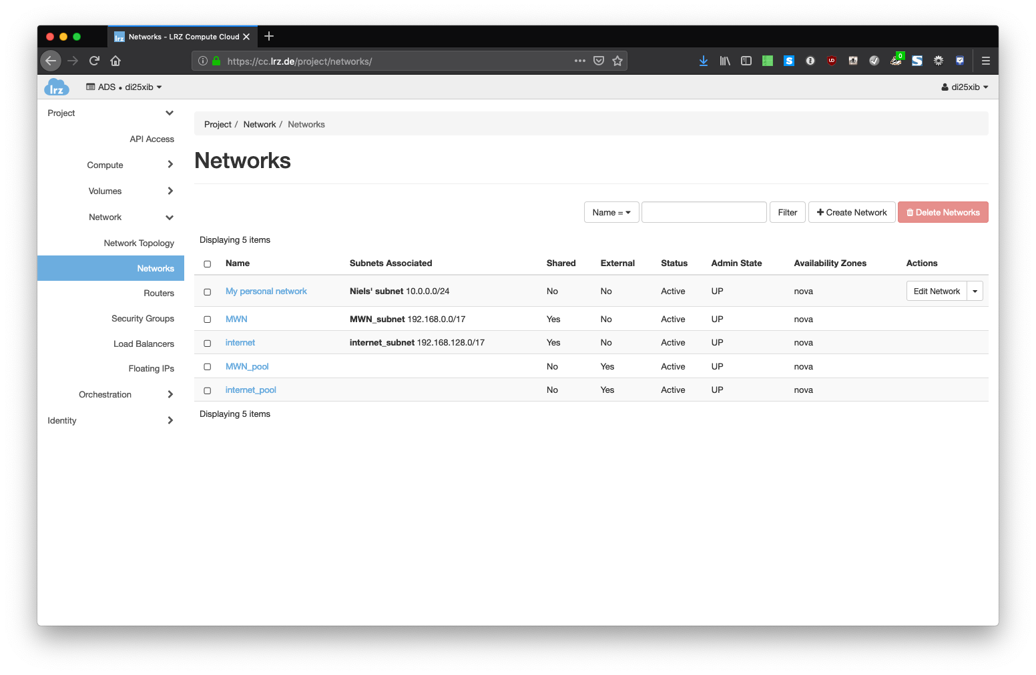Open the Firefox library icon

point(724,61)
